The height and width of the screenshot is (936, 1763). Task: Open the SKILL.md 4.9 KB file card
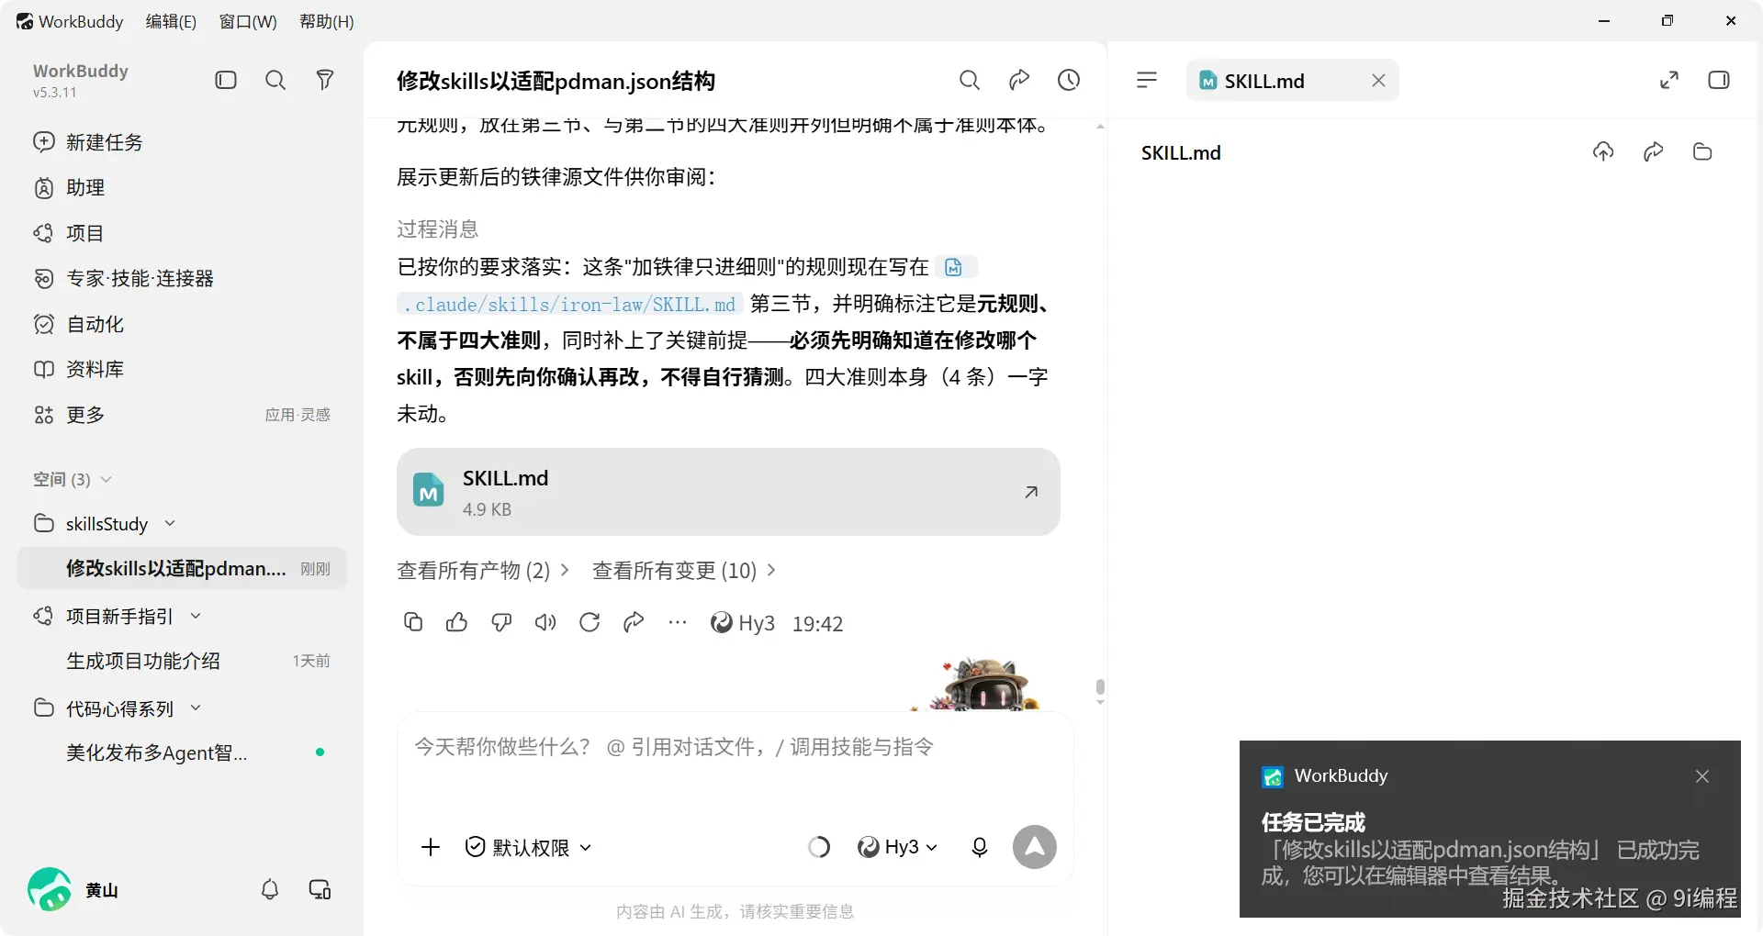pyautogui.click(x=728, y=492)
